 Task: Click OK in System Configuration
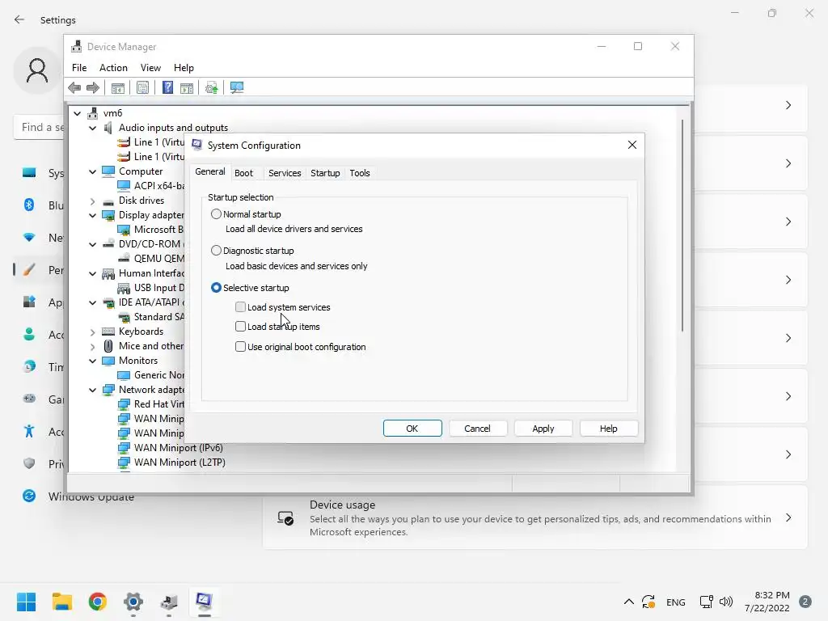412,429
